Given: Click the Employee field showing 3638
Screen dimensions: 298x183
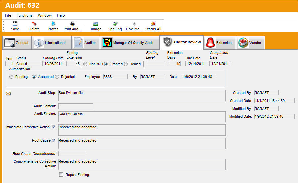Looking at the screenshot, I should click(x=116, y=77).
